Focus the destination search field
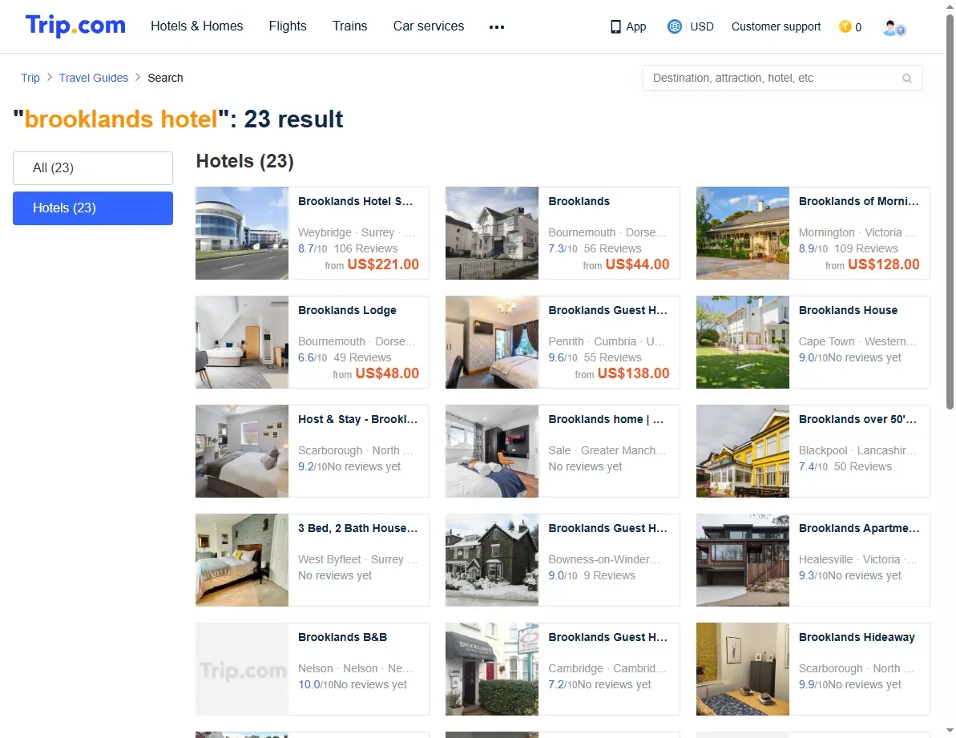956x738 pixels. 782,78
